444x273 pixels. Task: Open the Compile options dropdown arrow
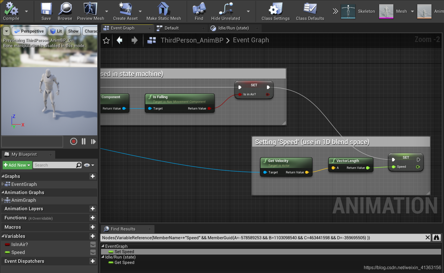pyautogui.click(x=26, y=11)
